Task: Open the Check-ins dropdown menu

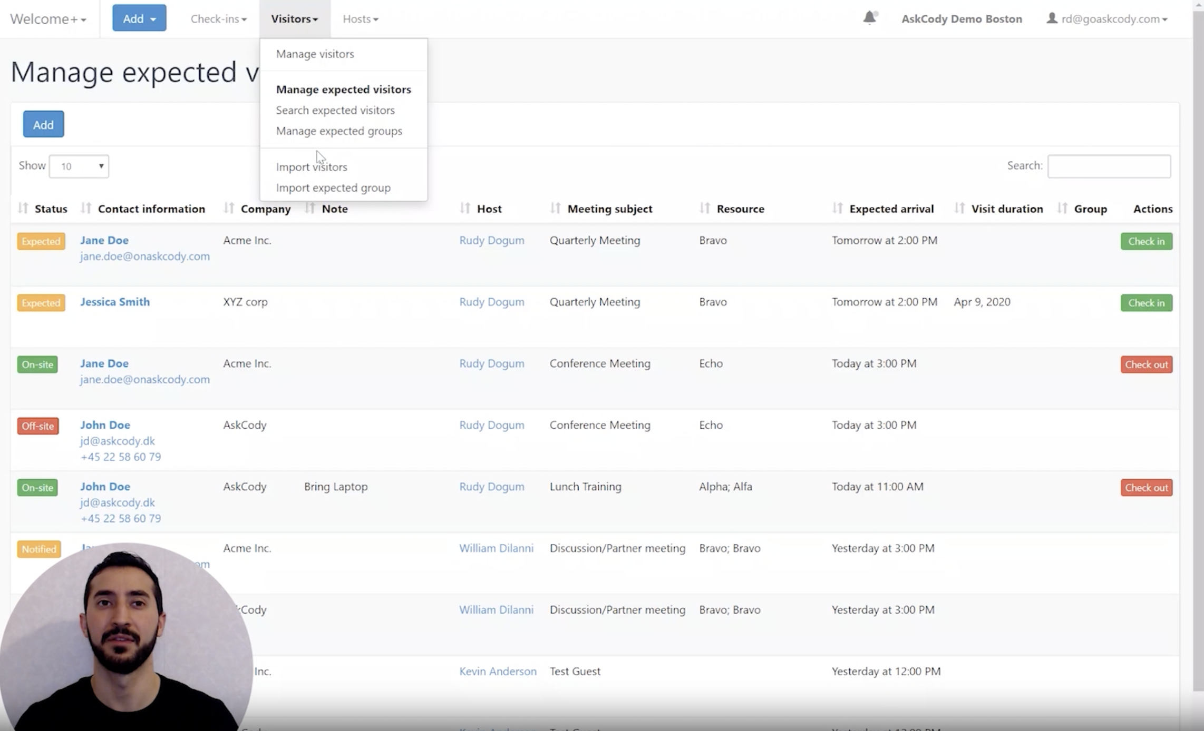Action: pos(218,18)
